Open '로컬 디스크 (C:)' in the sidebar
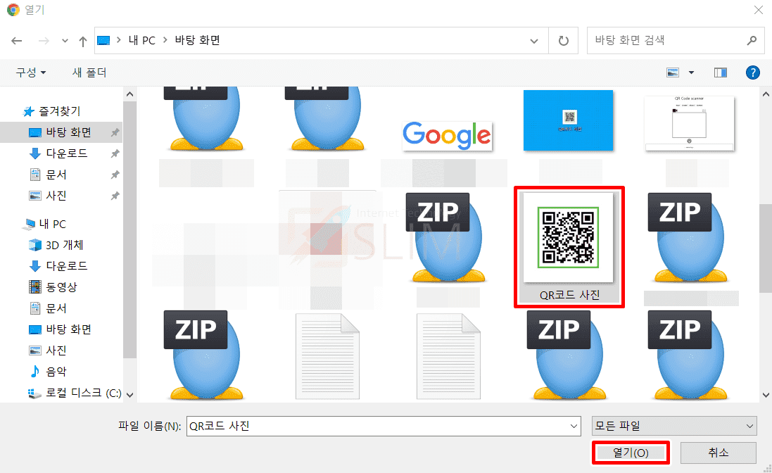Viewport: 772px width, 473px height. pos(84,393)
